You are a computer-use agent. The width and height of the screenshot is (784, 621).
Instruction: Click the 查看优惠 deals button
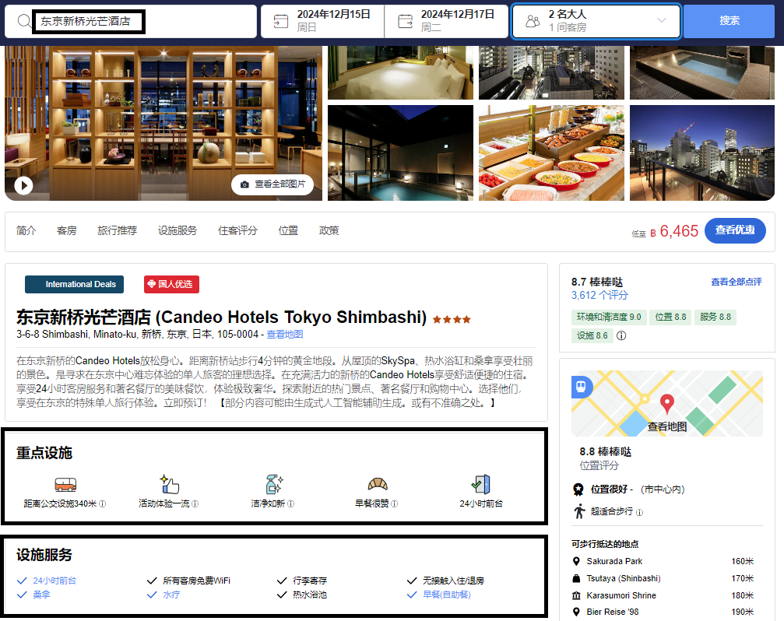point(735,230)
